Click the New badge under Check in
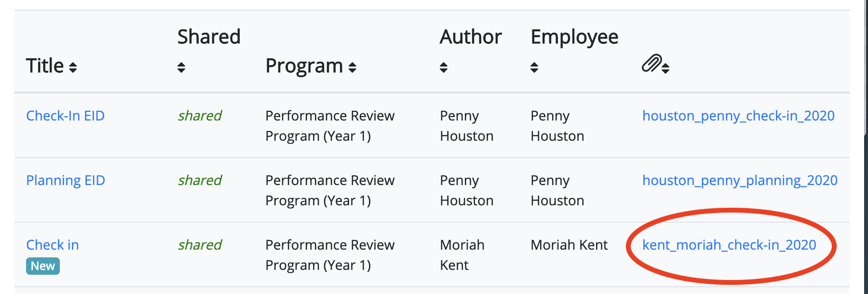Screen dimensions: 868x294 pyautogui.click(x=43, y=266)
